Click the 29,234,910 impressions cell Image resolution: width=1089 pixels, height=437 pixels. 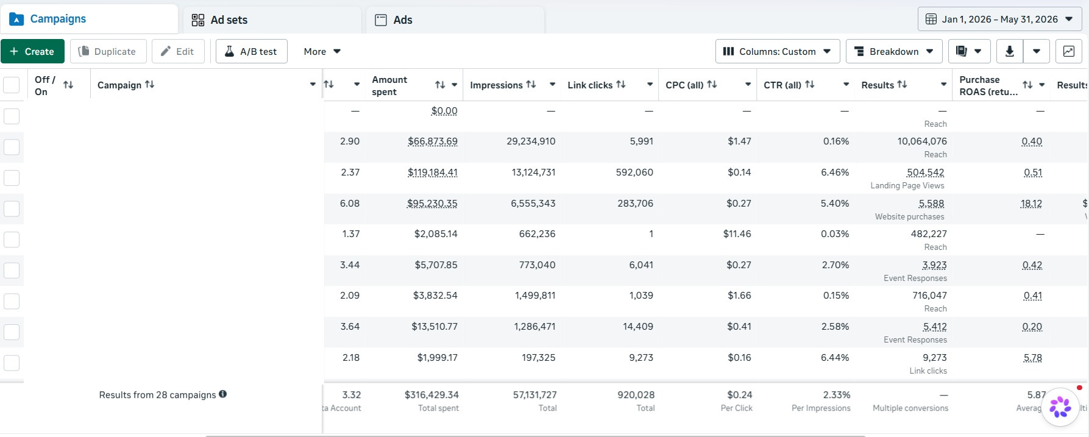point(531,141)
